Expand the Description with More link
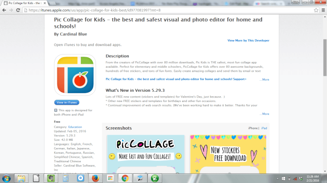This screenshot has width=327, height=183. [x=264, y=80]
